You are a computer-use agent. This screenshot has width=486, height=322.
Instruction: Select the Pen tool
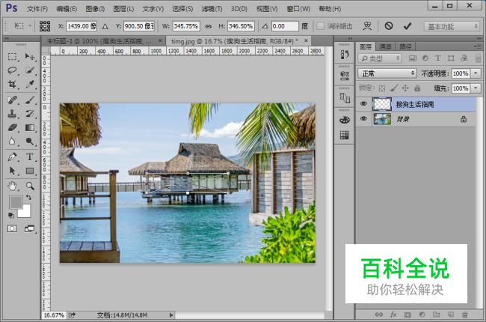(x=12, y=157)
